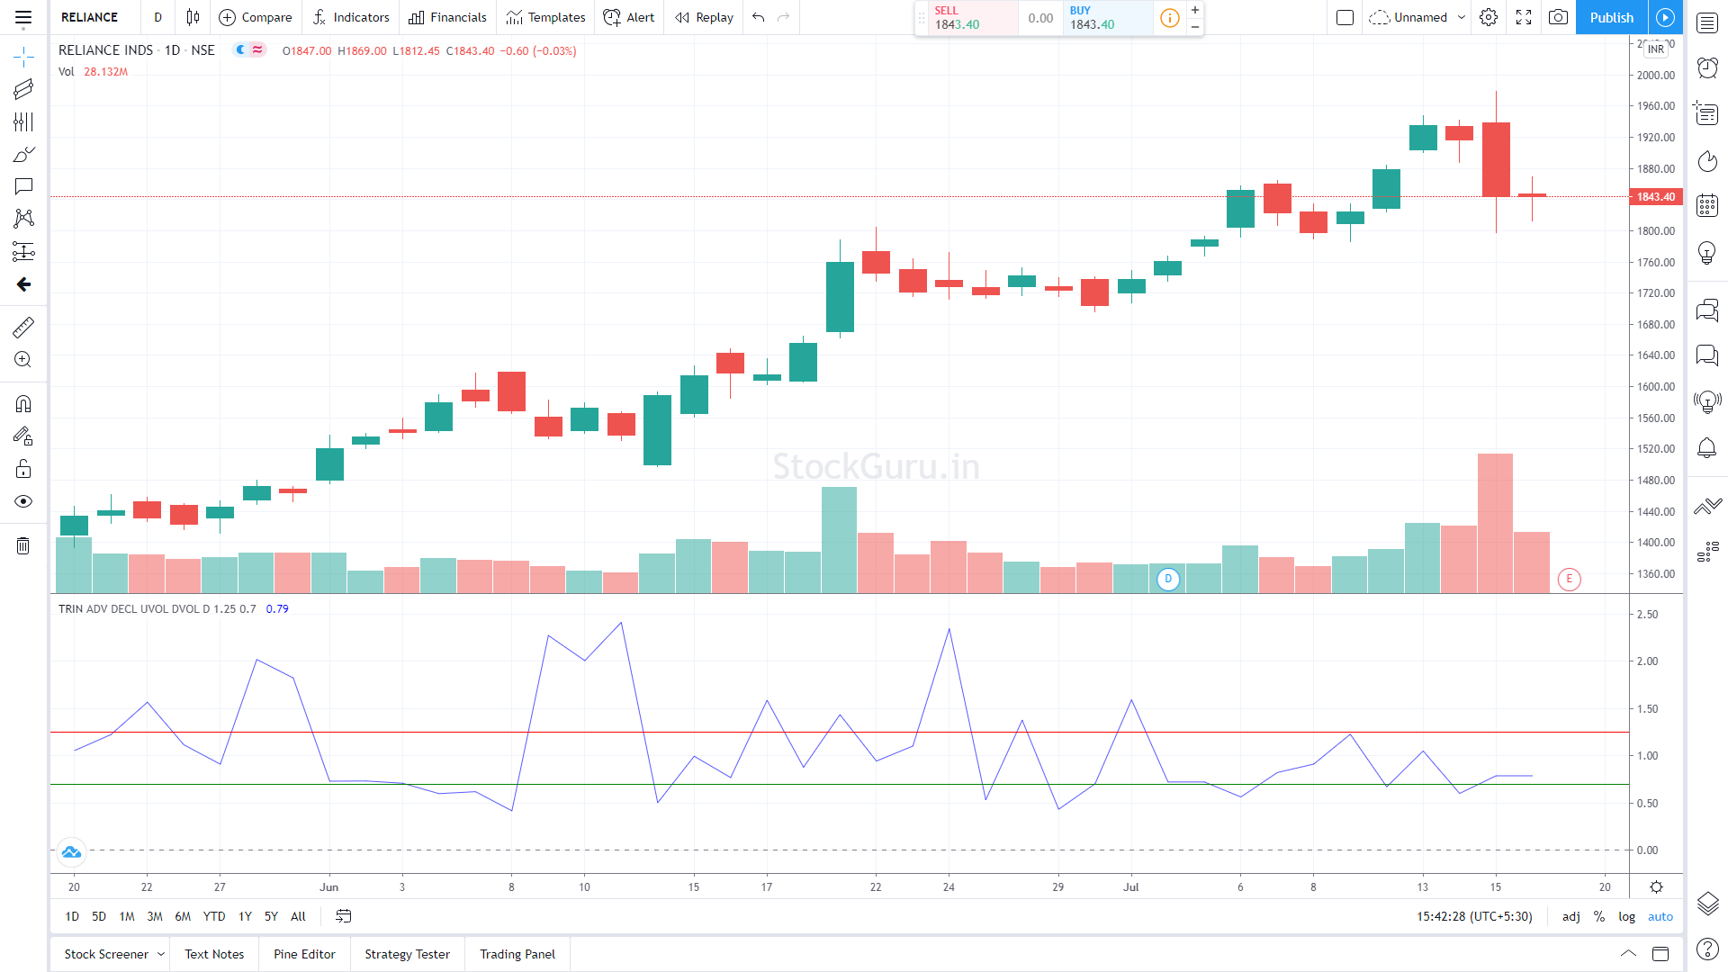Open Financials menu
The width and height of the screenshot is (1728, 972).
[447, 17]
